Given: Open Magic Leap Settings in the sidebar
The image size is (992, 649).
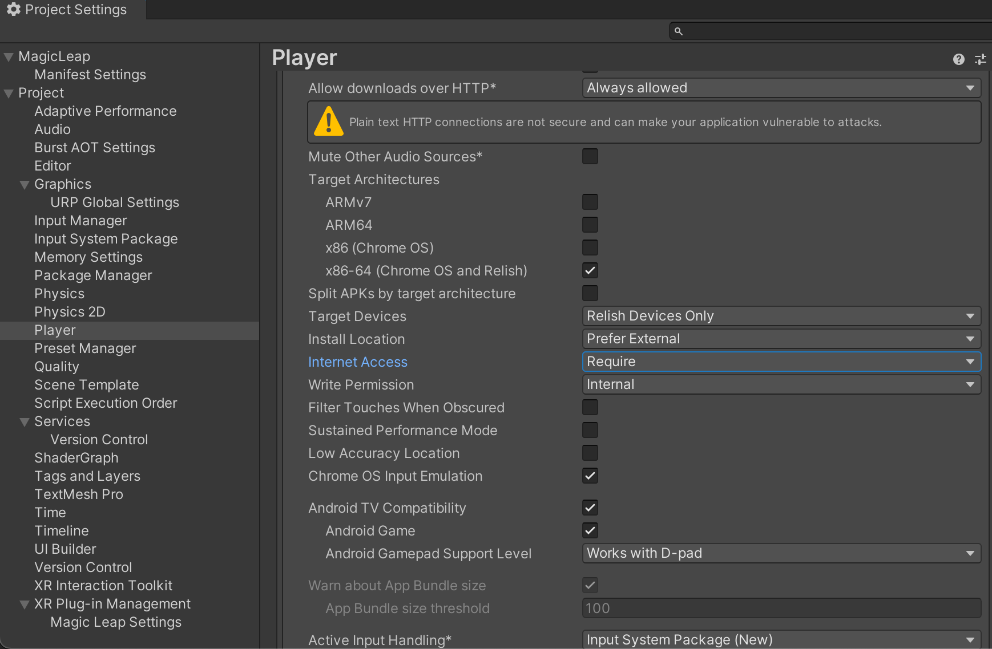Looking at the screenshot, I should [115, 622].
